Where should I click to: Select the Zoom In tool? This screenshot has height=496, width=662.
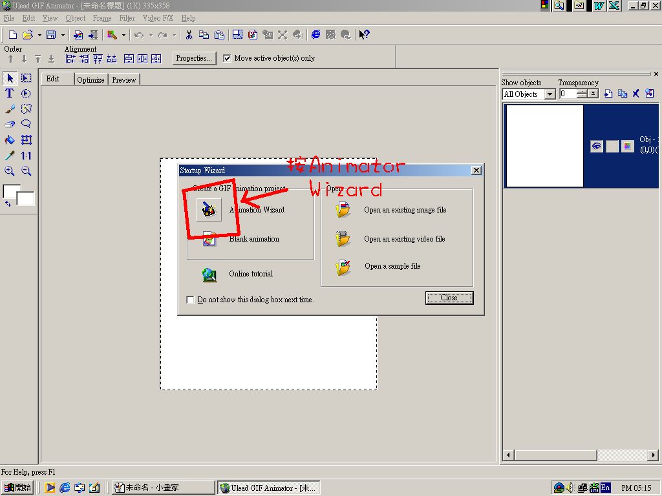[10, 170]
